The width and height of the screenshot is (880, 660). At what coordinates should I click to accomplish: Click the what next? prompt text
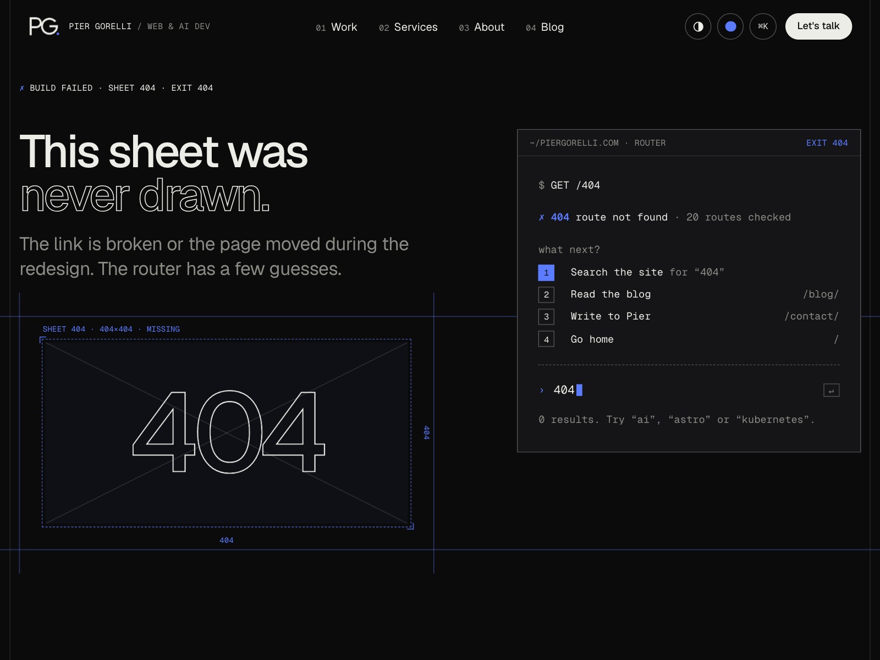(x=569, y=250)
